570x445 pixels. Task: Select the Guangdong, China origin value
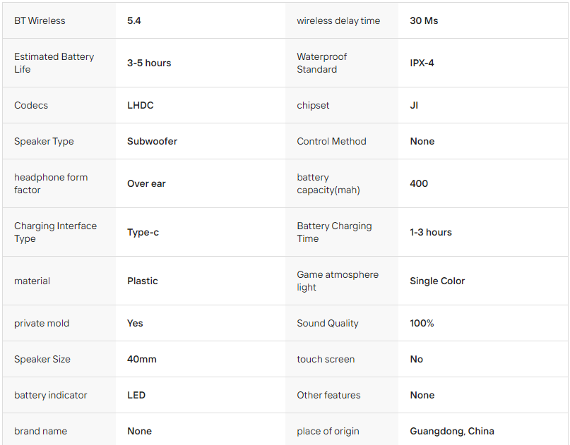(452, 431)
